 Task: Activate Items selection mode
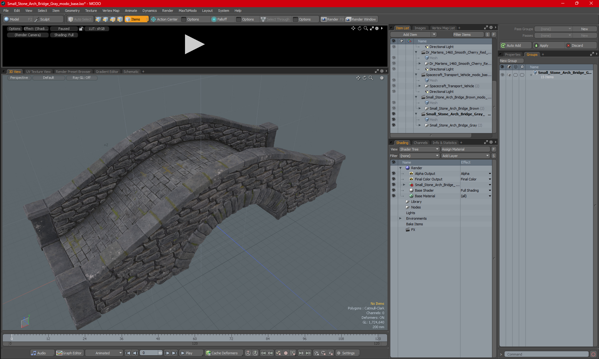click(136, 19)
